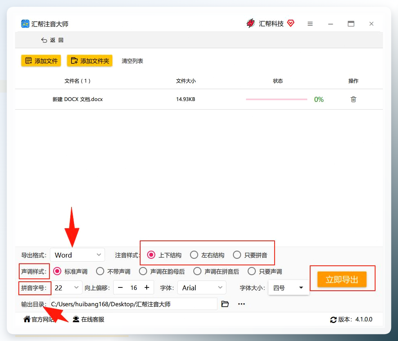Expand the 字体 Arial dropdown
Image resolution: width=398 pixels, height=341 pixels.
click(202, 288)
